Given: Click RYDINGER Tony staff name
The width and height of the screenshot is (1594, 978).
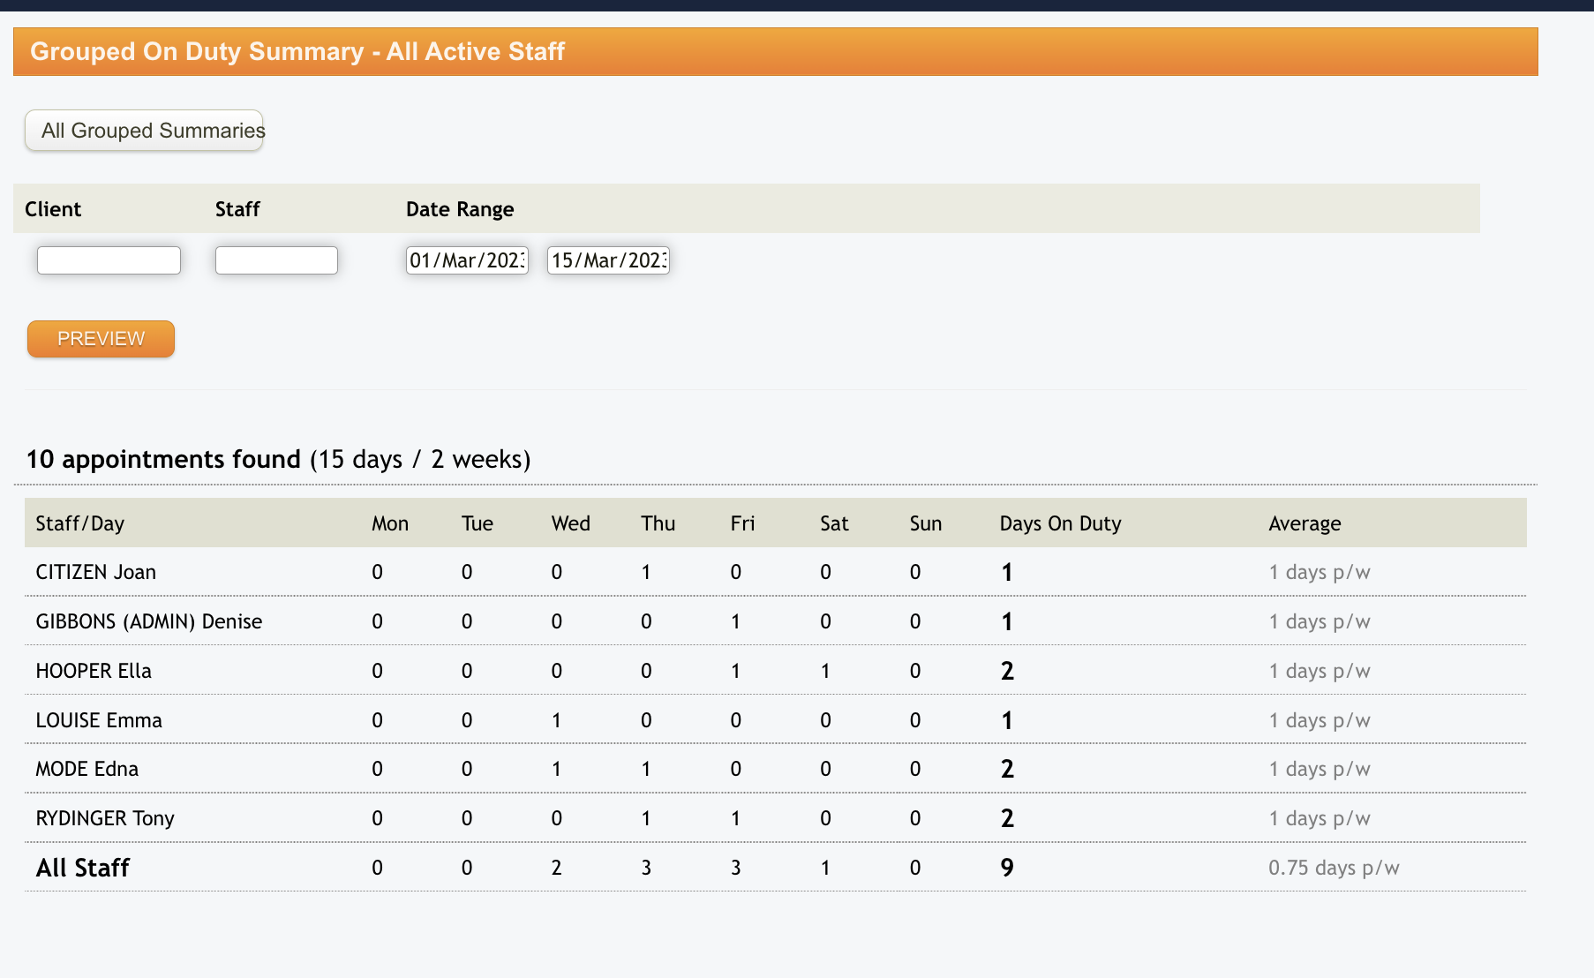Looking at the screenshot, I should point(104,818).
